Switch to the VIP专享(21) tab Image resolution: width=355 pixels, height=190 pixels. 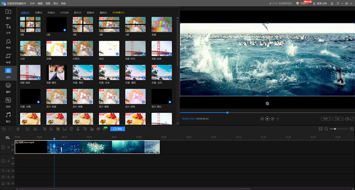118,13
